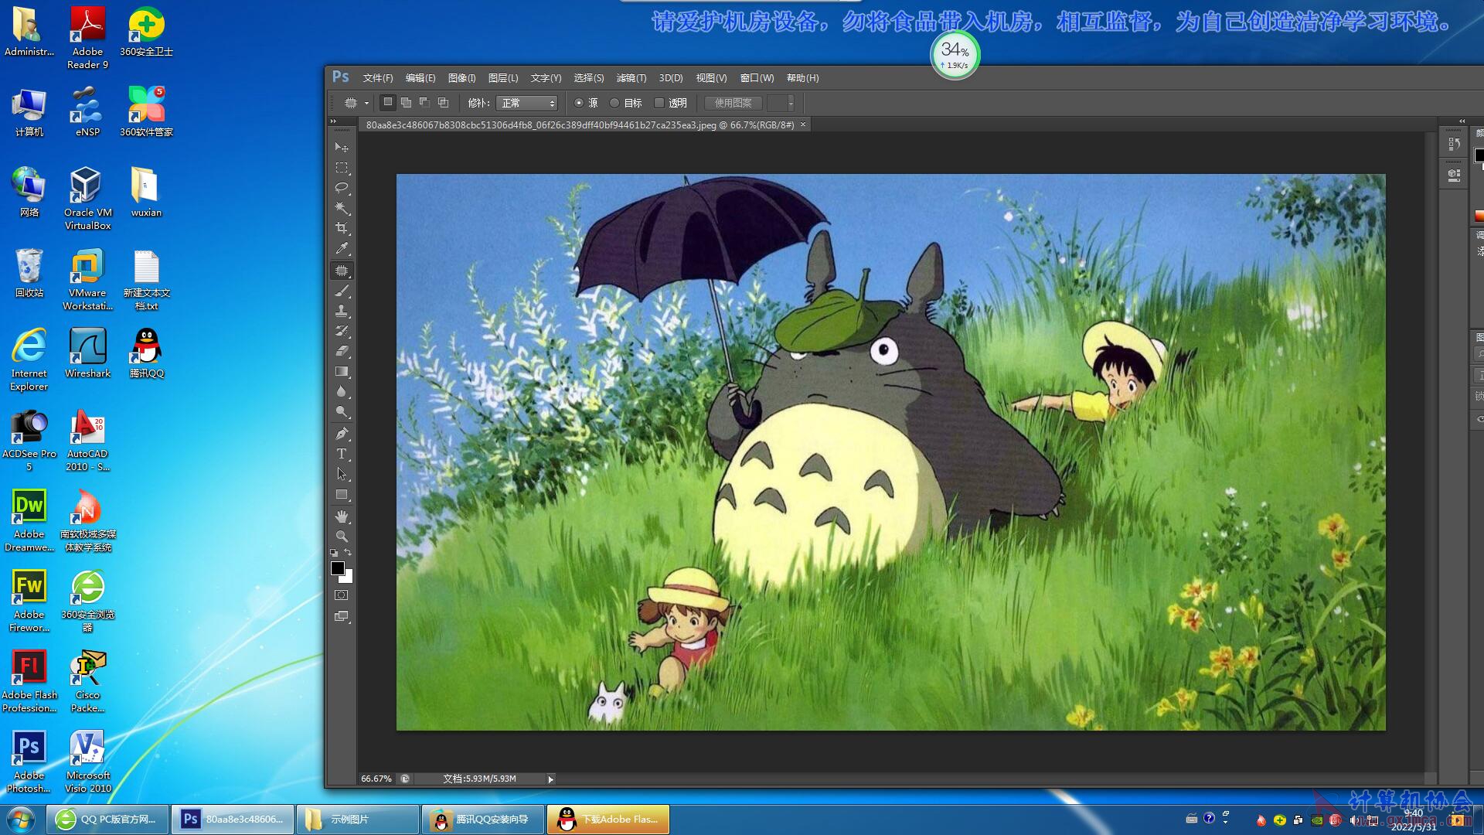Click the 34% network speed widget
1484x835 pixels.
(x=955, y=55)
